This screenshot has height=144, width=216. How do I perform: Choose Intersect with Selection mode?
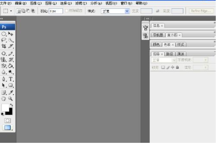[x=33, y=11]
